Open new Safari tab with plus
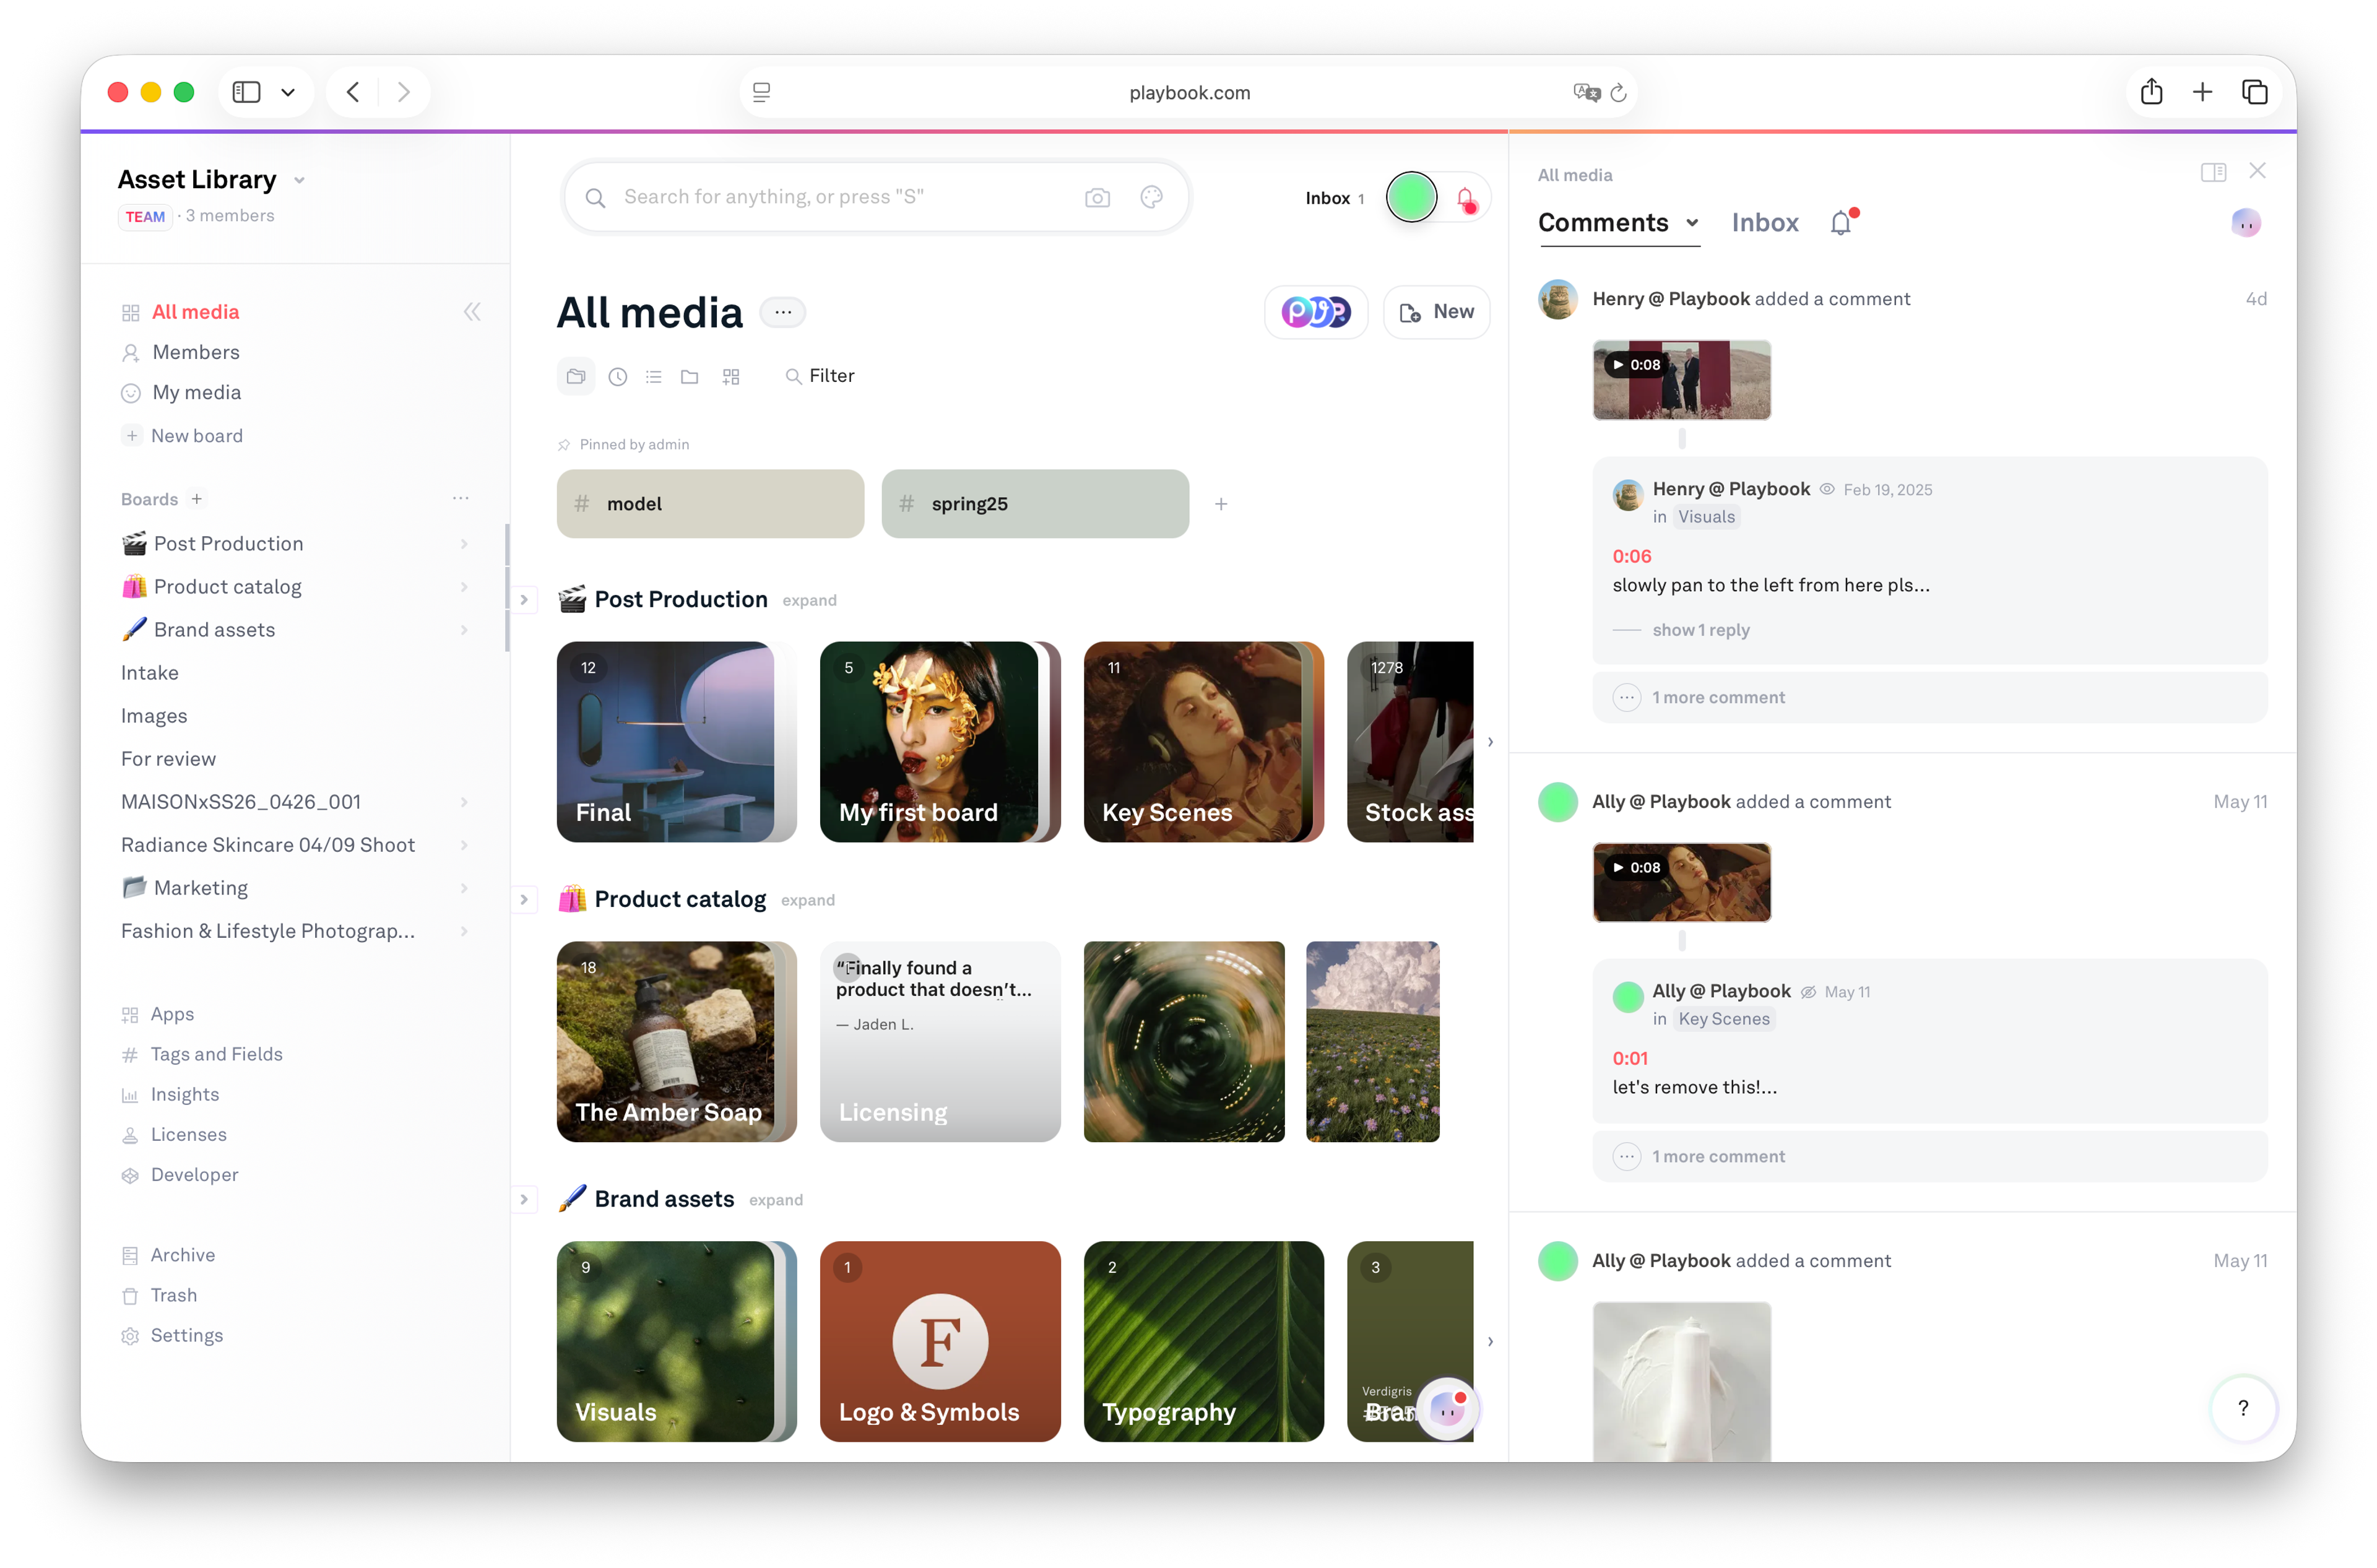The image size is (2377, 1568). click(2202, 92)
